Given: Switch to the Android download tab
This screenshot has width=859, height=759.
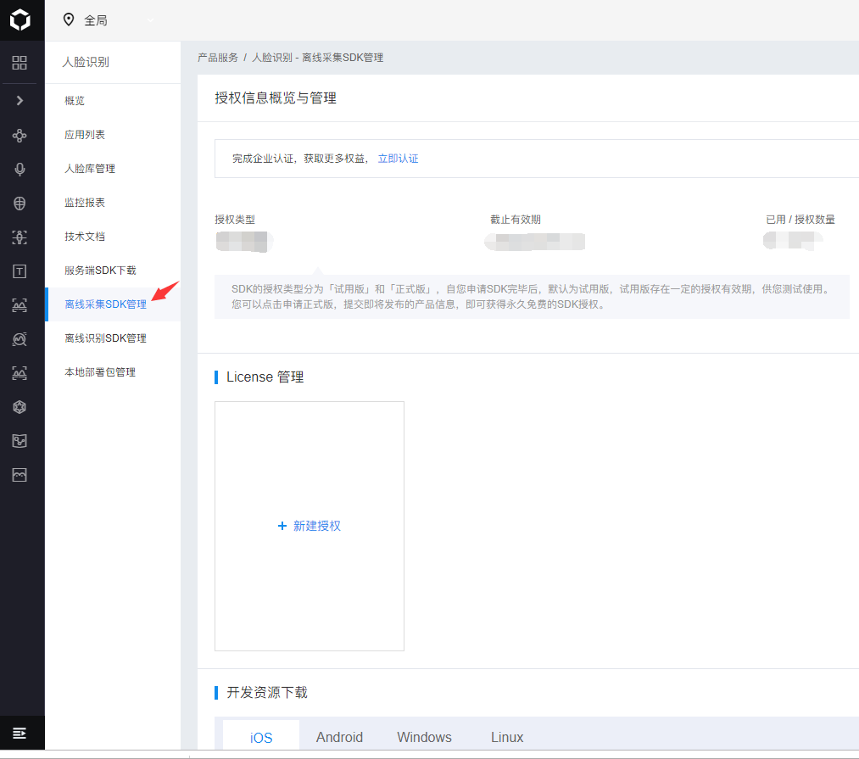Looking at the screenshot, I should [x=340, y=737].
